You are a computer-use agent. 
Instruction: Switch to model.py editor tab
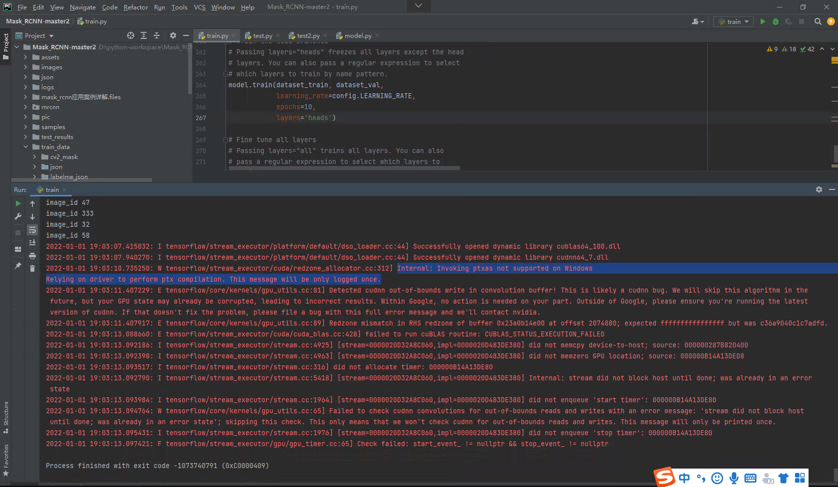coord(358,35)
